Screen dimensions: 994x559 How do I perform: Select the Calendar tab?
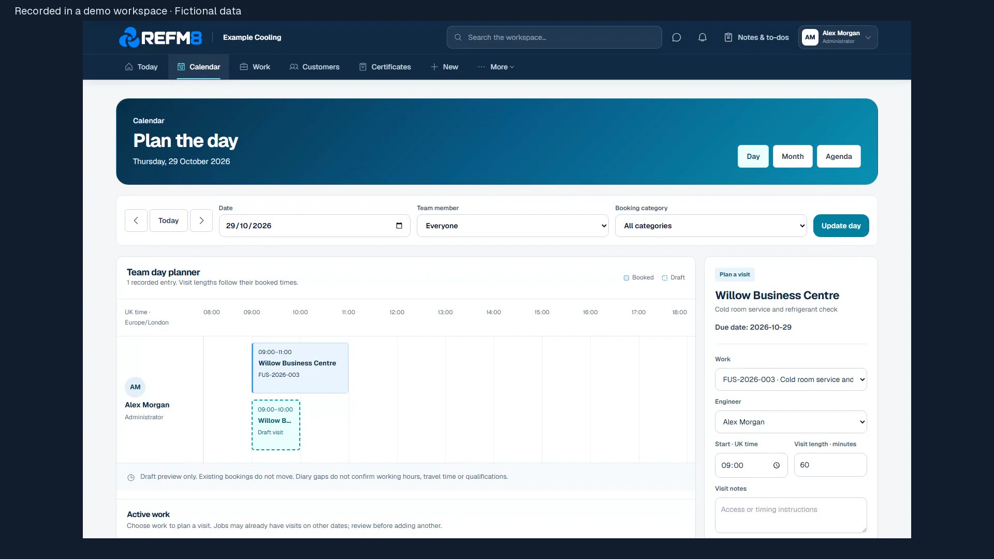(x=199, y=67)
